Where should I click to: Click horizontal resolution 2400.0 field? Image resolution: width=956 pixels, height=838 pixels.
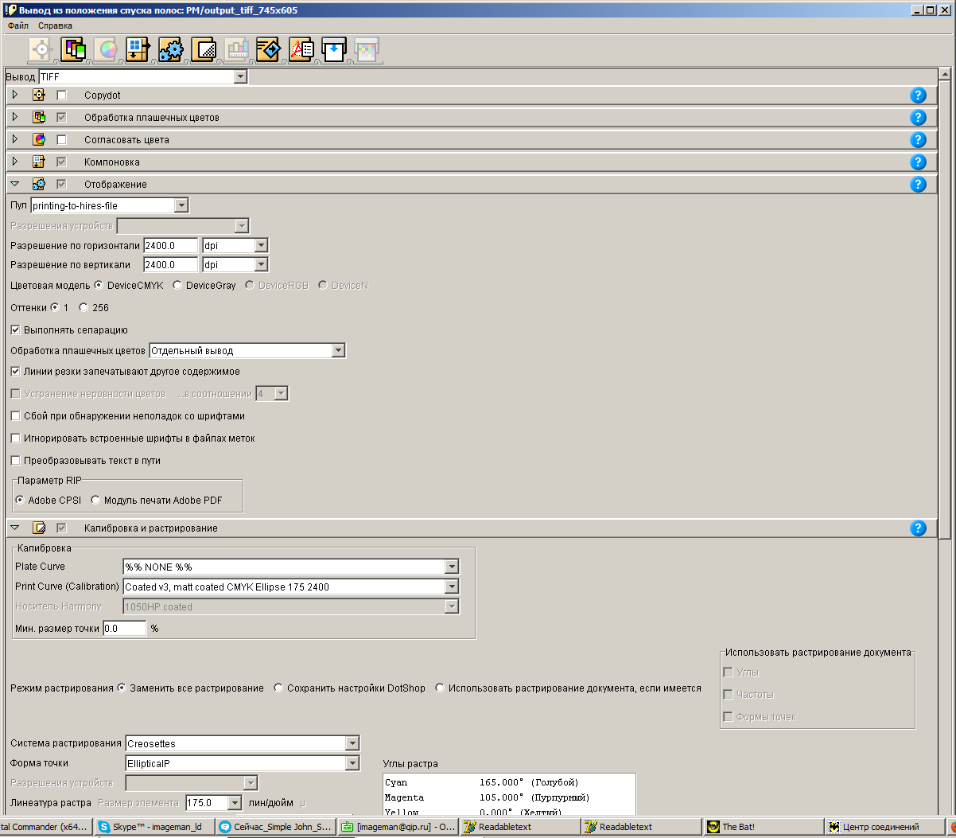point(171,245)
